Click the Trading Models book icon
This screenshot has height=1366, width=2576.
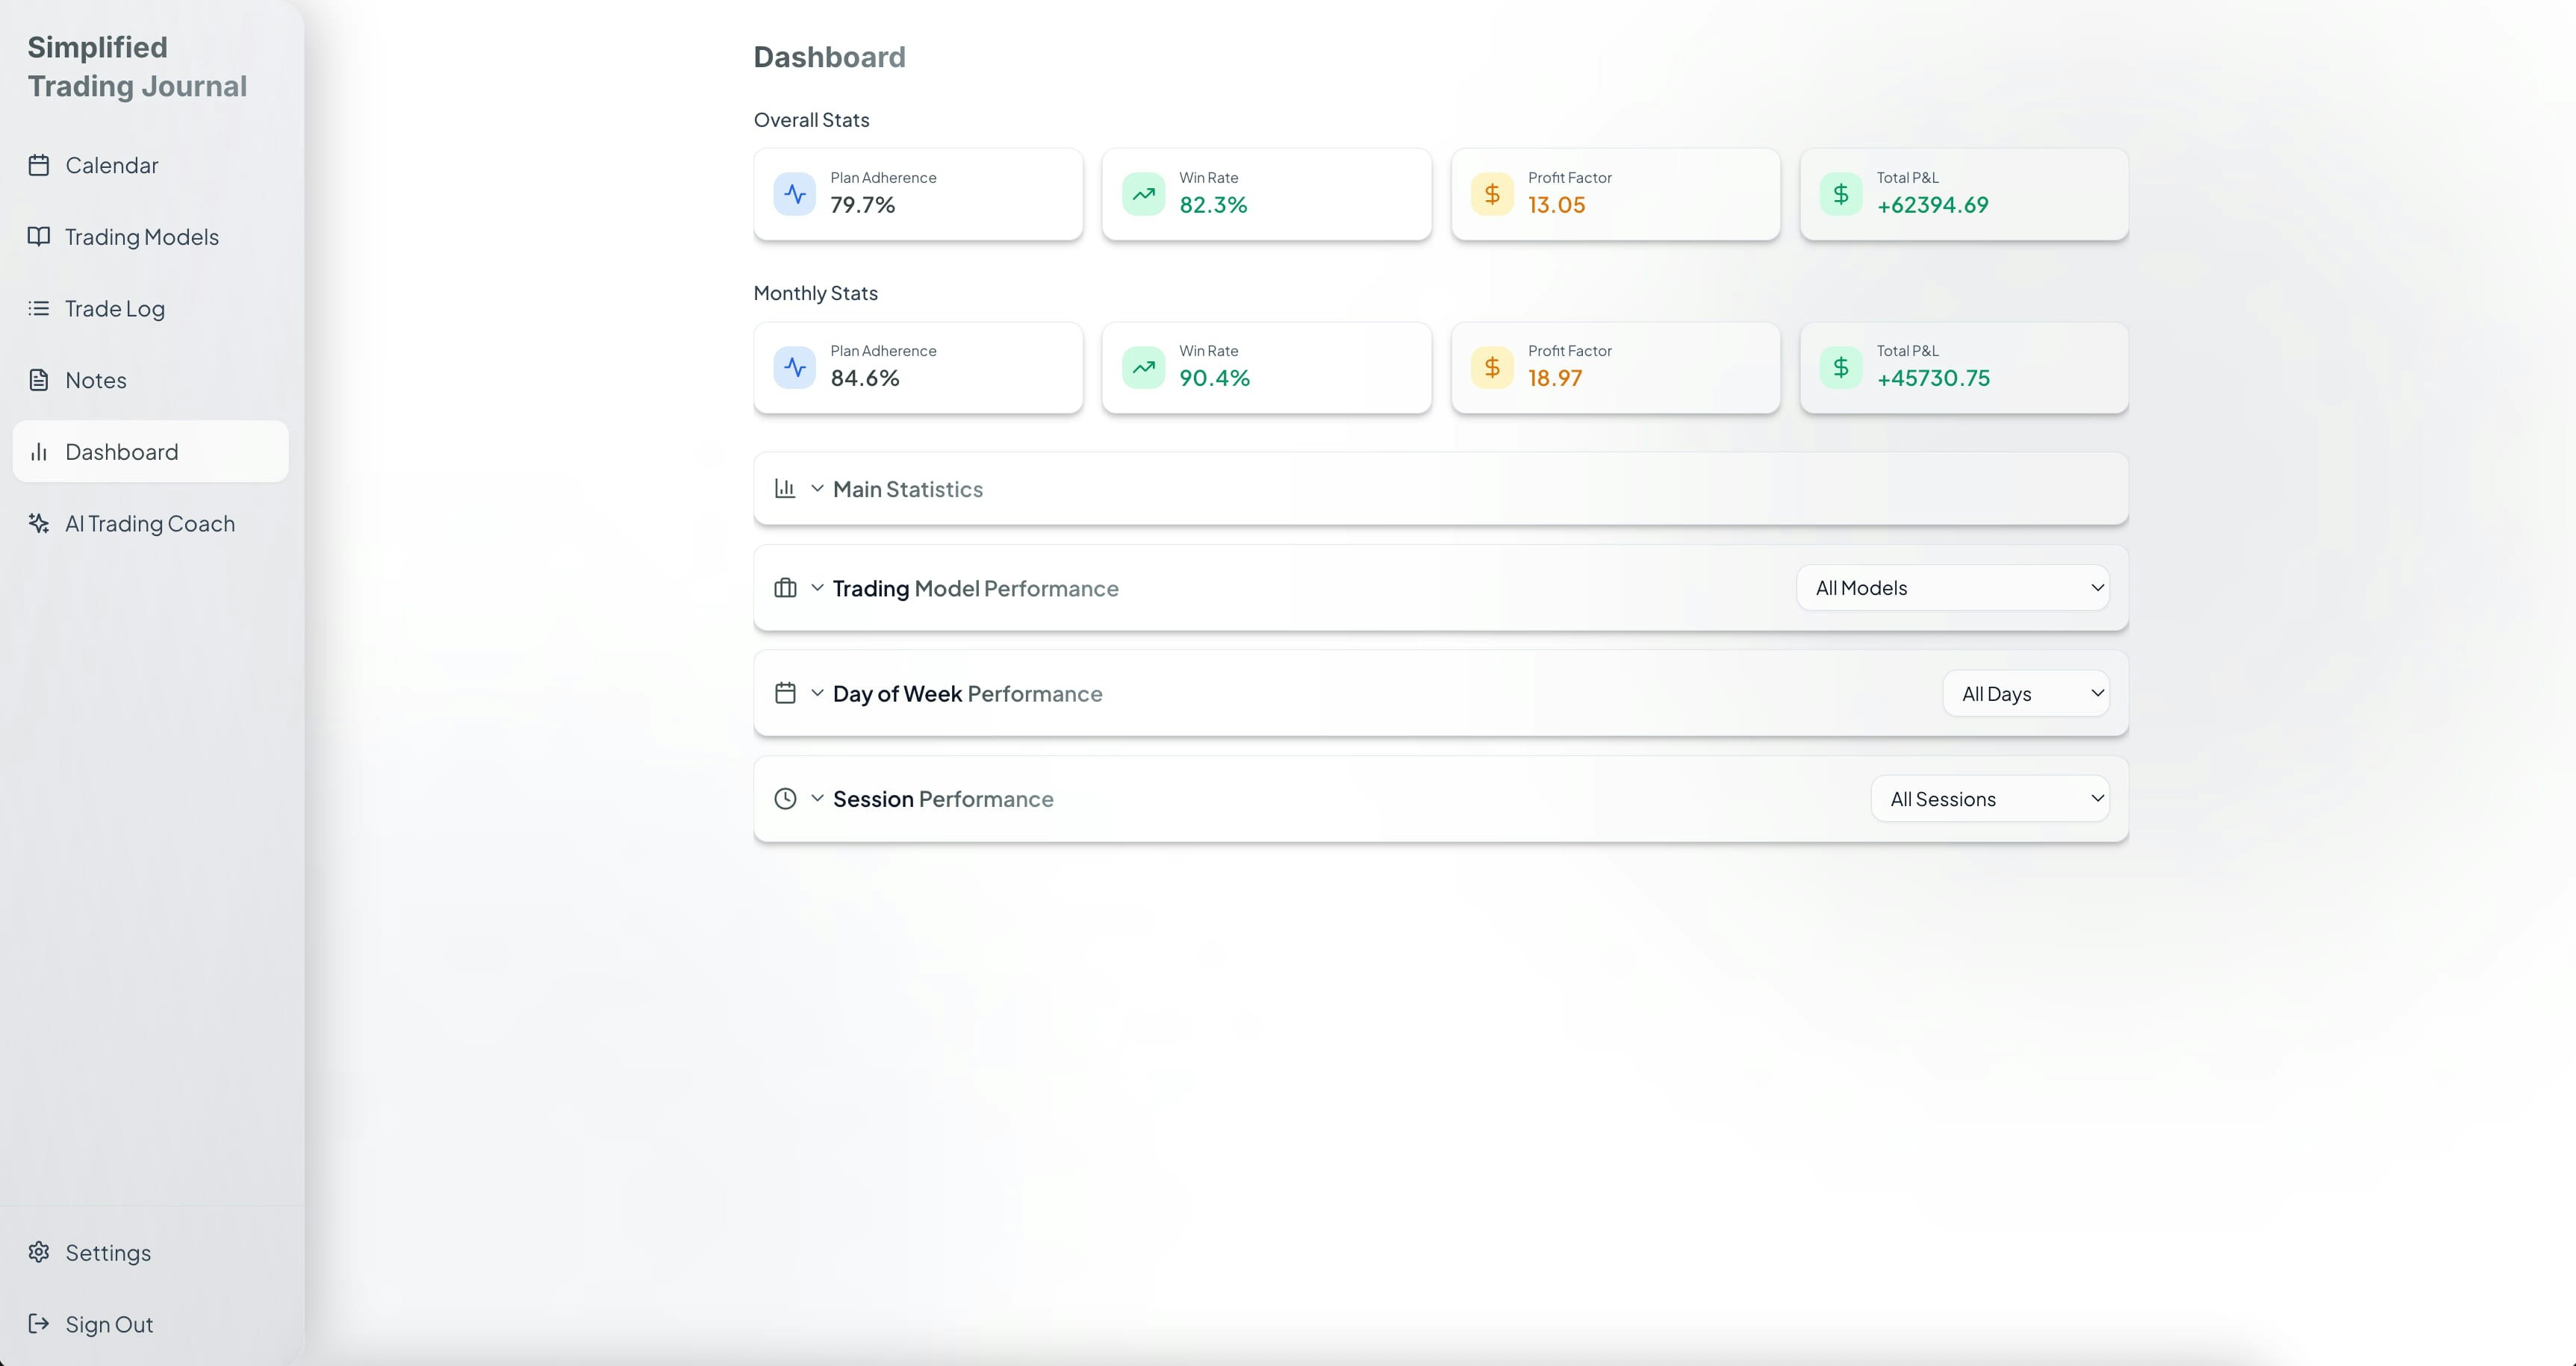(39, 237)
